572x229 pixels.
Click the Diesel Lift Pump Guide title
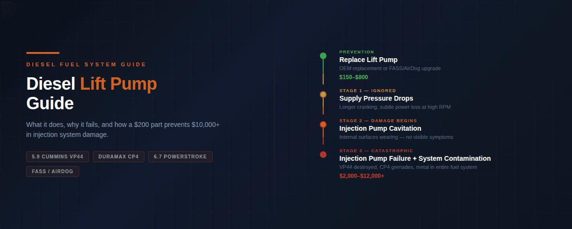click(x=92, y=94)
